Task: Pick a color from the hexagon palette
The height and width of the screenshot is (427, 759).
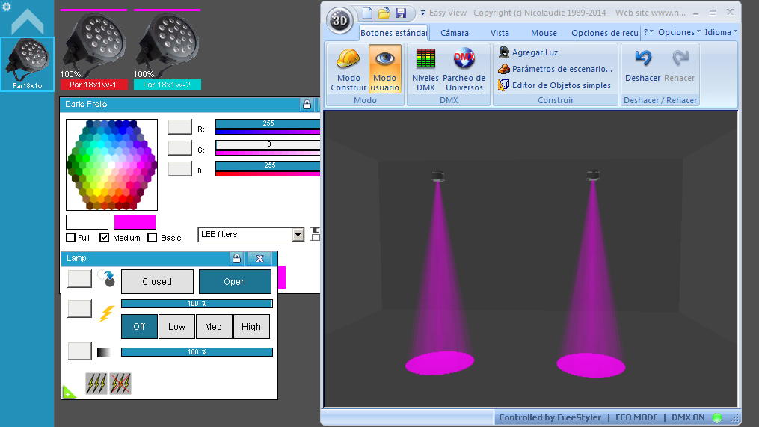Action: pos(112,165)
